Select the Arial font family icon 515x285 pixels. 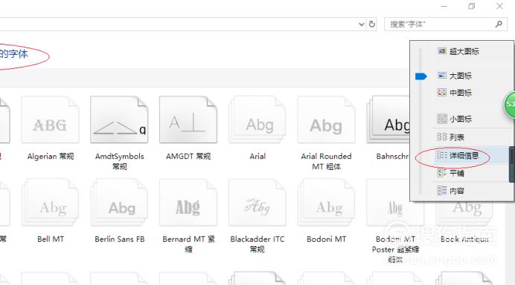click(x=257, y=120)
